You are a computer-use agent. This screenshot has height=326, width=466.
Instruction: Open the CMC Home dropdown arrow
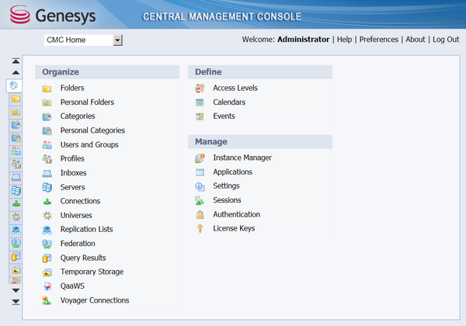click(118, 40)
